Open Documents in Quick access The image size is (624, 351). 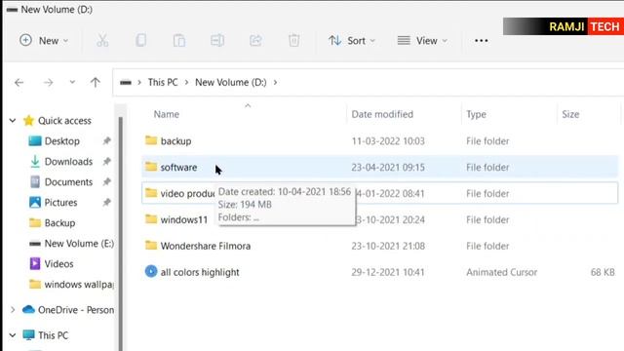[x=68, y=182]
